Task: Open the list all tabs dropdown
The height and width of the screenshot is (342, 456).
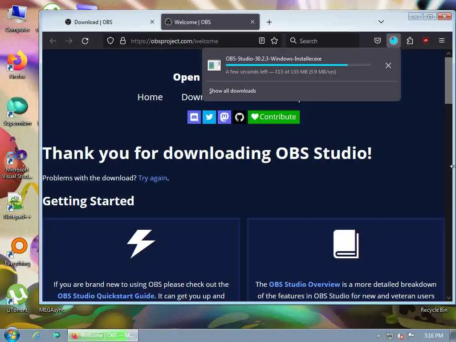Action: click(x=381, y=22)
